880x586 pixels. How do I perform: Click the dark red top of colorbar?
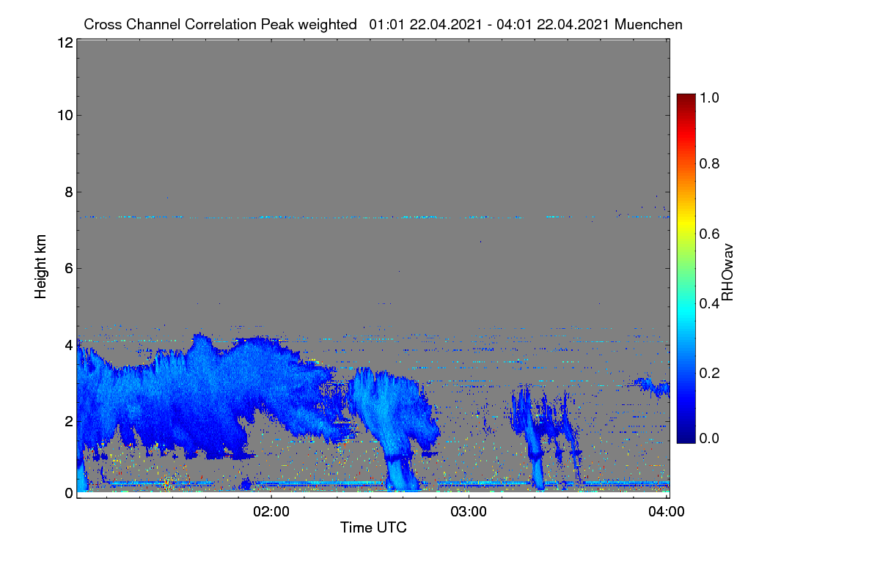[x=686, y=99]
